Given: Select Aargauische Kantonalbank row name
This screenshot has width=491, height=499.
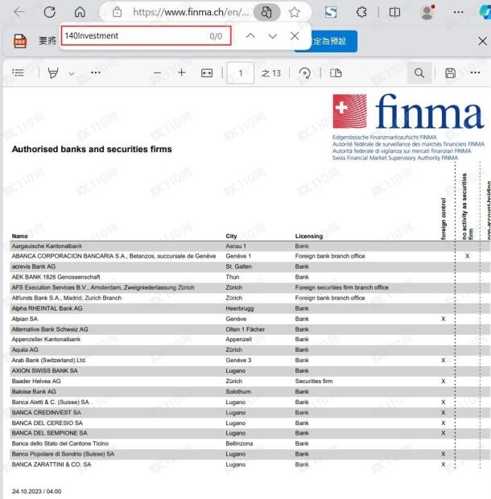Looking at the screenshot, I should tap(47, 246).
